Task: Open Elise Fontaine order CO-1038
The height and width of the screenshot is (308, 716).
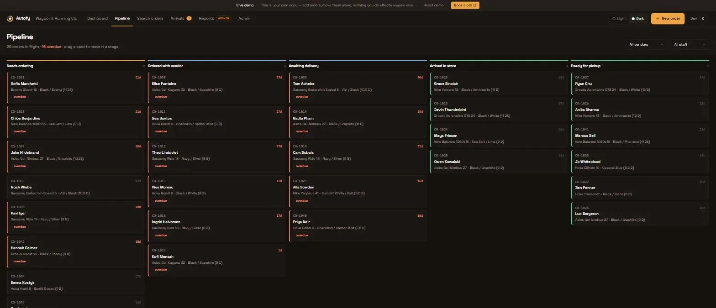Action: [x=217, y=87]
